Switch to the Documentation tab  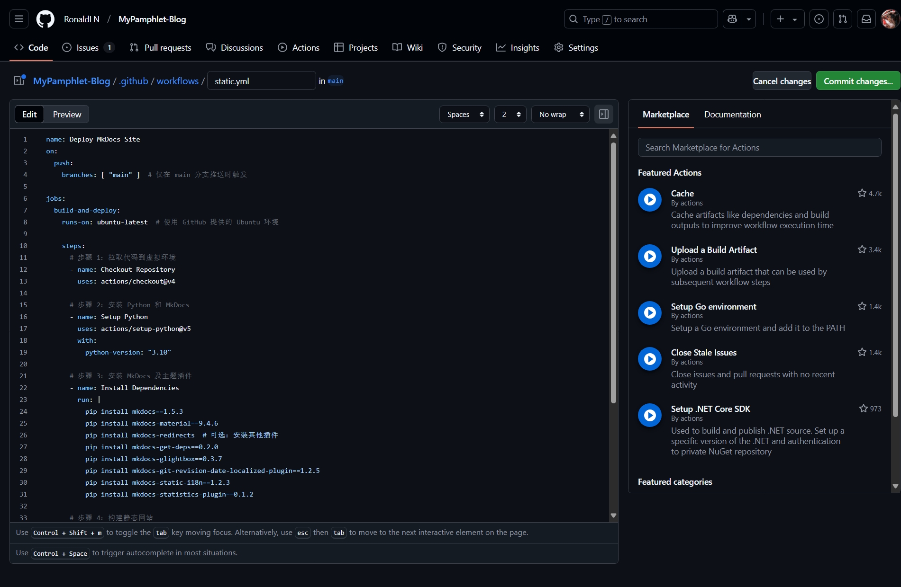click(x=732, y=114)
